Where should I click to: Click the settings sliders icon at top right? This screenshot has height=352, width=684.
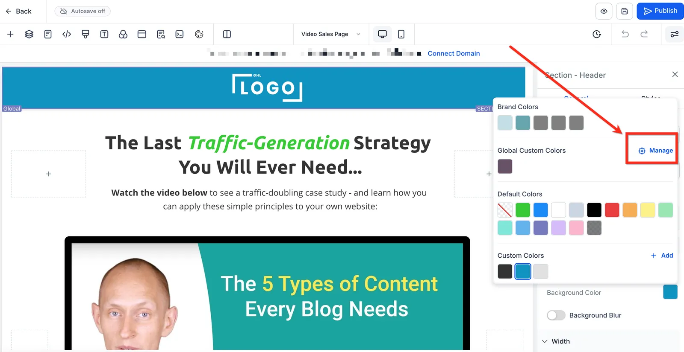click(x=674, y=34)
